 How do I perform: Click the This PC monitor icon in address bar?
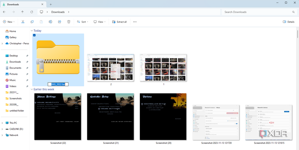[x=41, y=12]
